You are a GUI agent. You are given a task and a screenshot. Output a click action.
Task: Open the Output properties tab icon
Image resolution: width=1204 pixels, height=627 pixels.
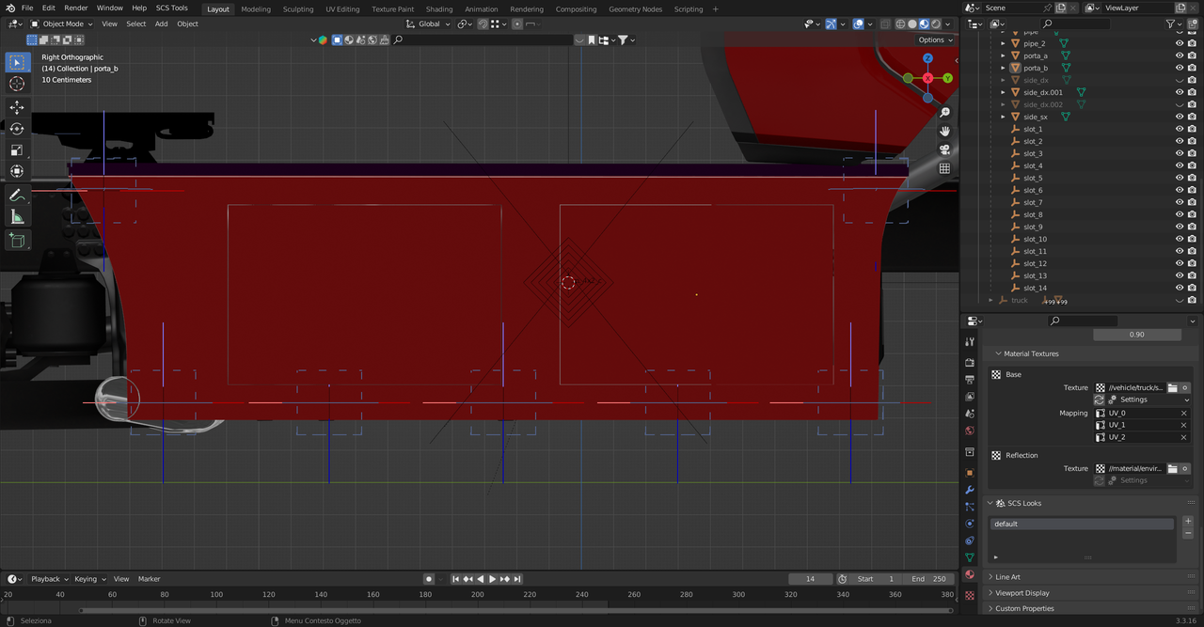pos(970,380)
